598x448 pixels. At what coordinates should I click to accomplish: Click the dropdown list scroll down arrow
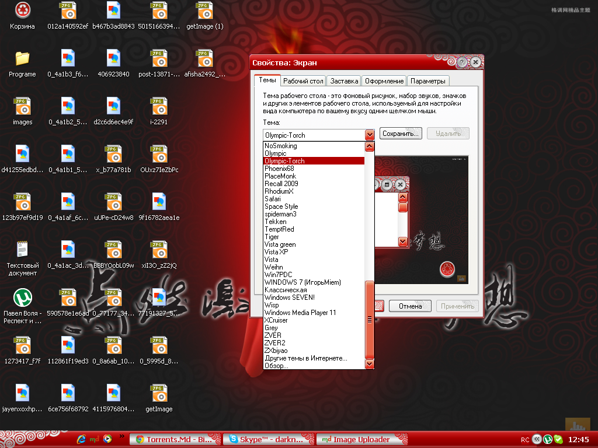tap(369, 364)
